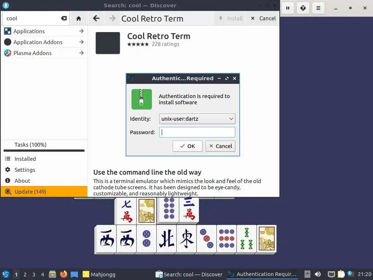Image resolution: width=373 pixels, height=280 pixels.
Task: Switch to the Search: cool — Discover taskbar entry
Action: [189, 274]
